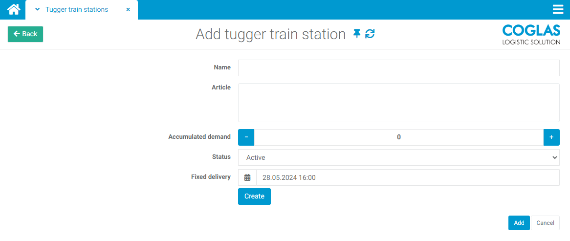Increase the Accumulated demand value

pyautogui.click(x=551, y=137)
